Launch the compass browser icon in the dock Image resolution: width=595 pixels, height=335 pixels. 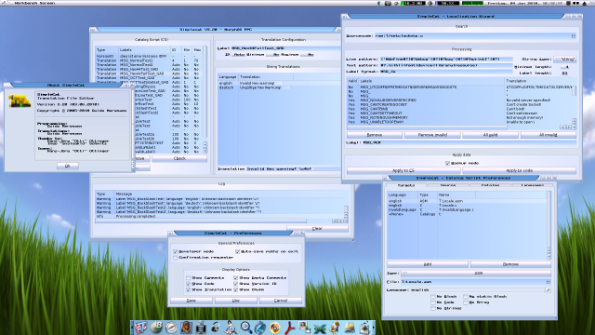pos(171,327)
